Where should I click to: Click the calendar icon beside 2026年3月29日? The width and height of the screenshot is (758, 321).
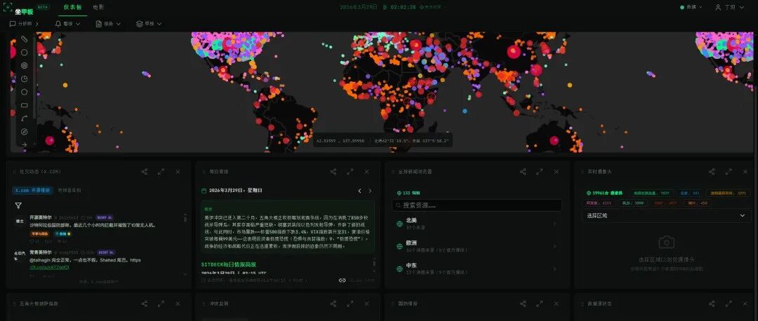tap(204, 191)
